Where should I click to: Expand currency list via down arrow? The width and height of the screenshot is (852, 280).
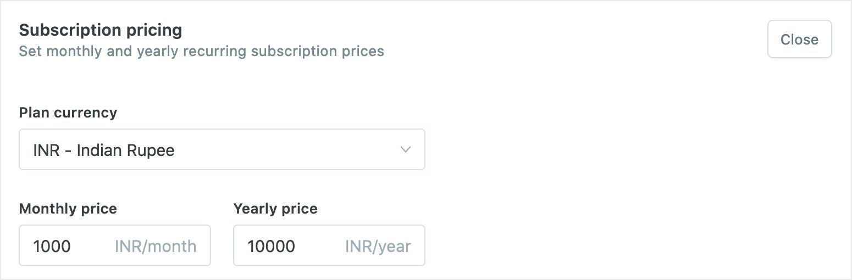pyautogui.click(x=406, y=149)
